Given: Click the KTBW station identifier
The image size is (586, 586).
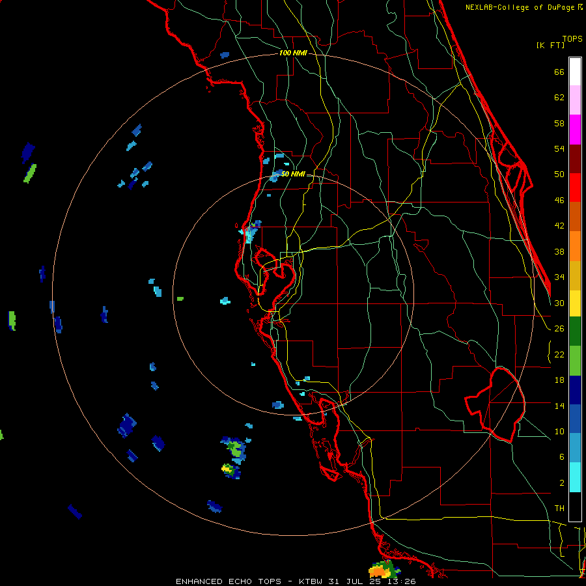Looking at the screenshot, I should click(311, 581).
